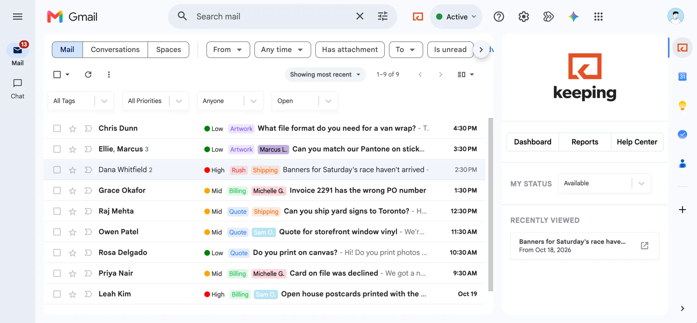Open Showing most recent sort dropdown
This screenshot has height=323, width=697.
(325, 75)
